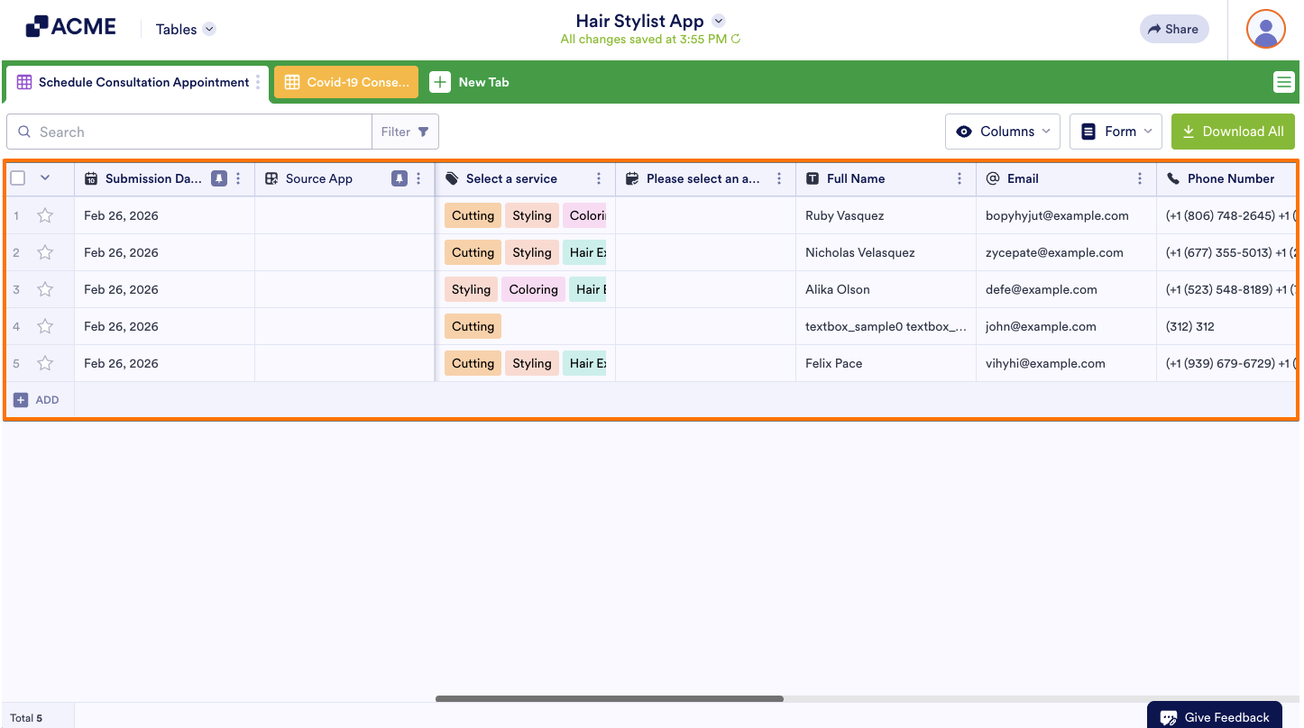Expand the Form dropdown
This screenshot has width=1304, height=728.
[x=1116, y=131]
